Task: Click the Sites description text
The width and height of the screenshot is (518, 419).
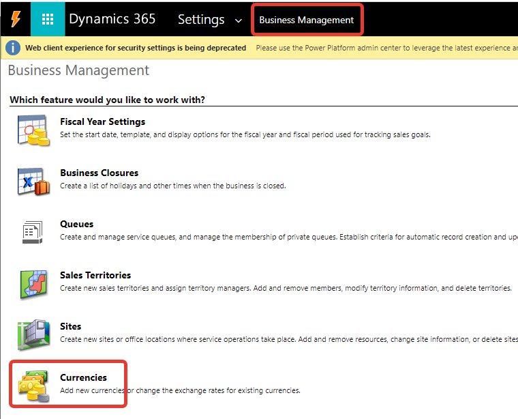Action: (289, 339)
